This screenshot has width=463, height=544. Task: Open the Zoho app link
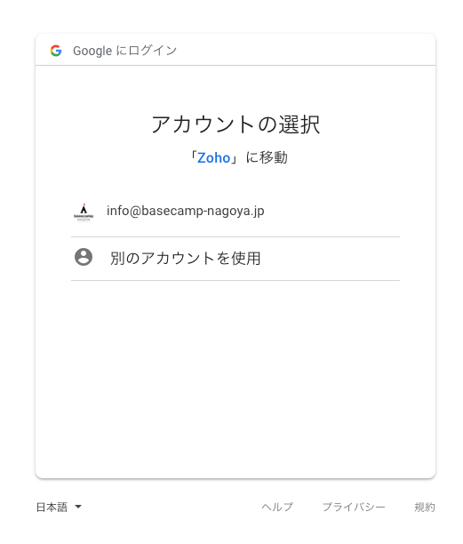click(213, 158)
